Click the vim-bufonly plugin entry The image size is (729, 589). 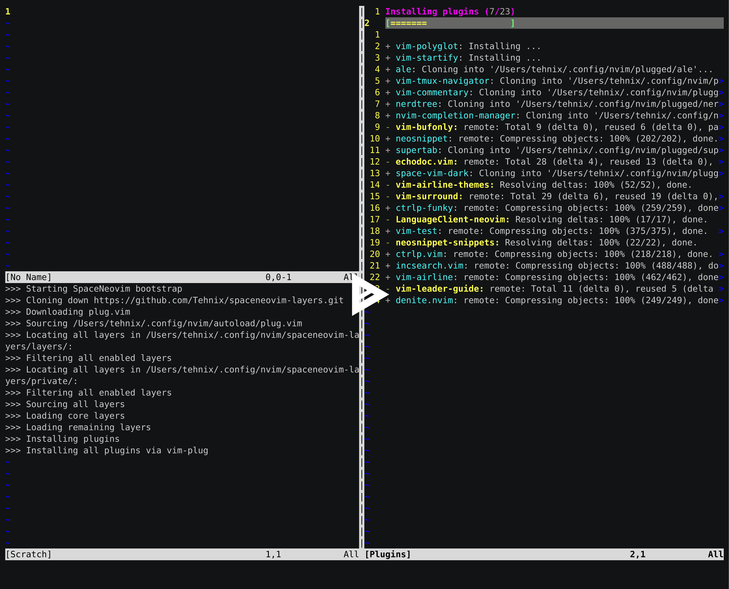pos(554,127)
